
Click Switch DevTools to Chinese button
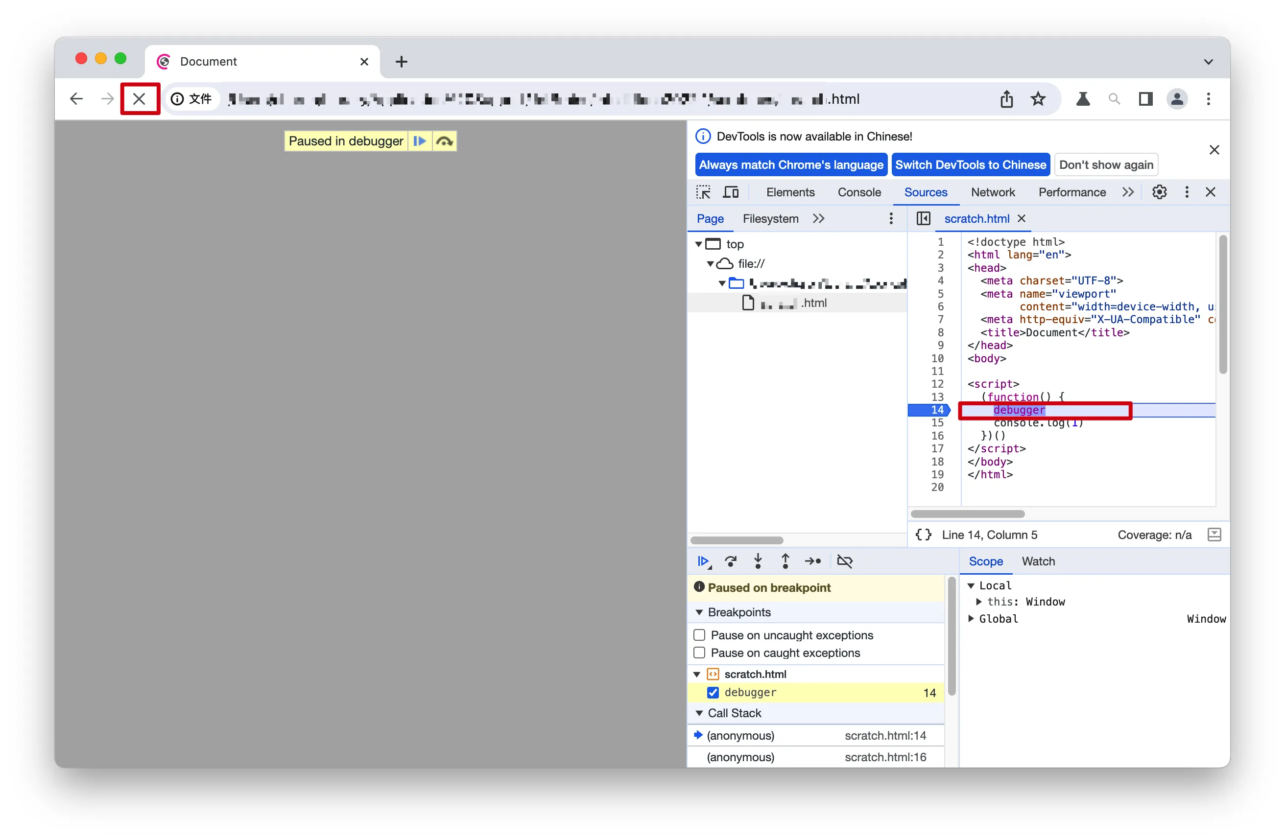point(970,164)
